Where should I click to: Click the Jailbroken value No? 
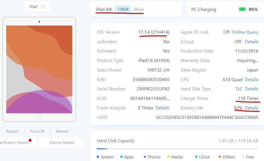[166, 42]
